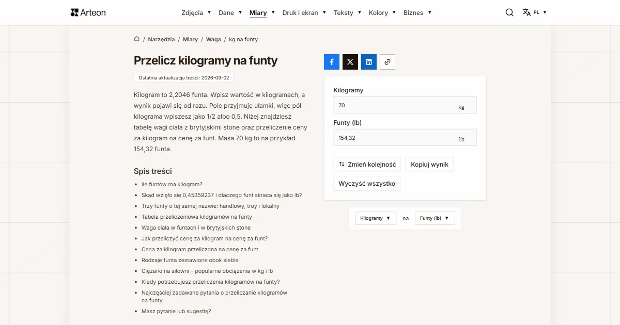Jump to 'Masz pytanie lub sugestię?' section

[x=176, y=311]
